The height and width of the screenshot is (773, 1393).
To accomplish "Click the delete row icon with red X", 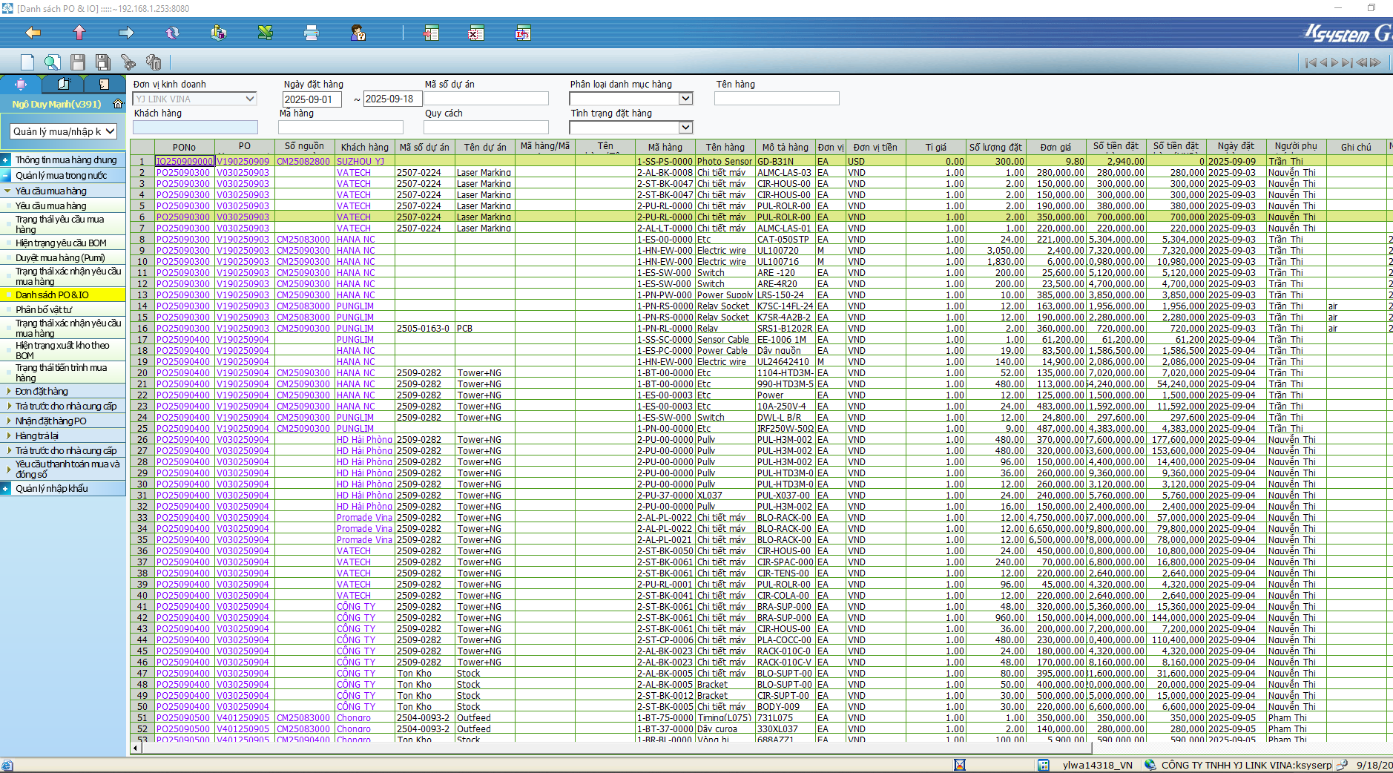I will pos(476,33).
